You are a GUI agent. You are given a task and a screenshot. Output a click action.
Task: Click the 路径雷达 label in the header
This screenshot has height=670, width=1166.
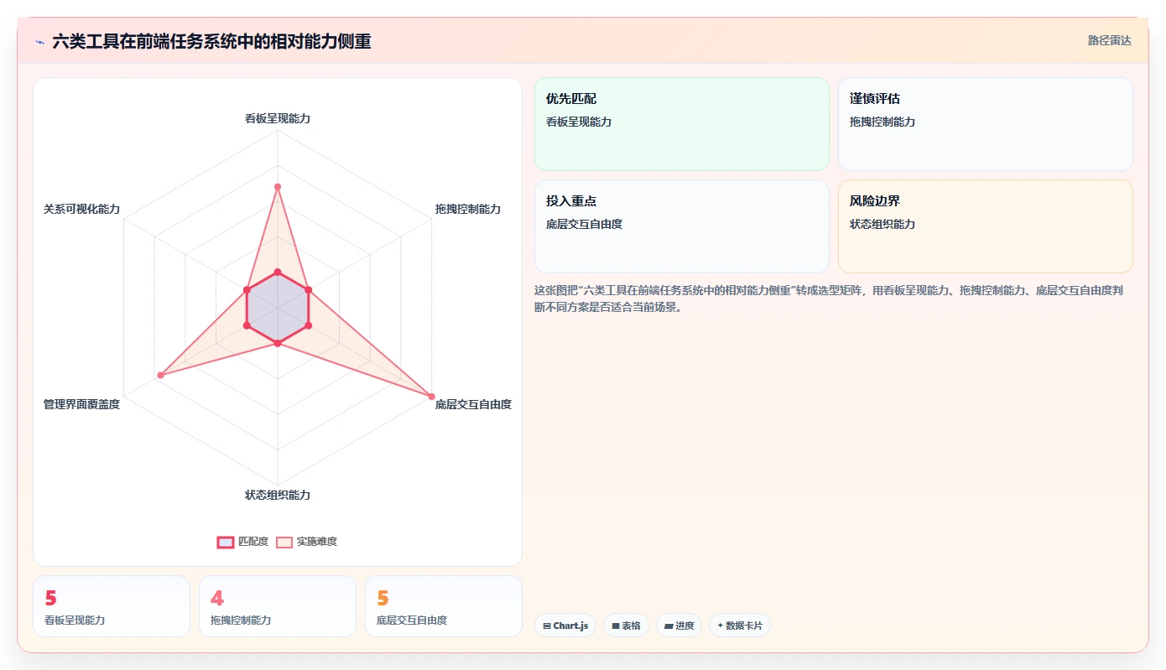click(x=1110, y=40)
